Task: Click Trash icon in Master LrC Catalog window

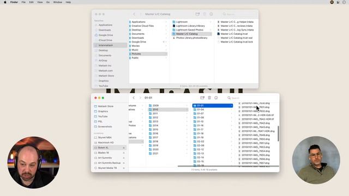Action: tap(204, 14)
